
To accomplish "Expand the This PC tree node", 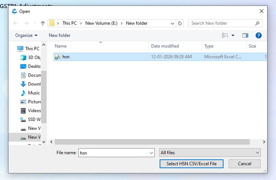I will click(x=14, y=49).
